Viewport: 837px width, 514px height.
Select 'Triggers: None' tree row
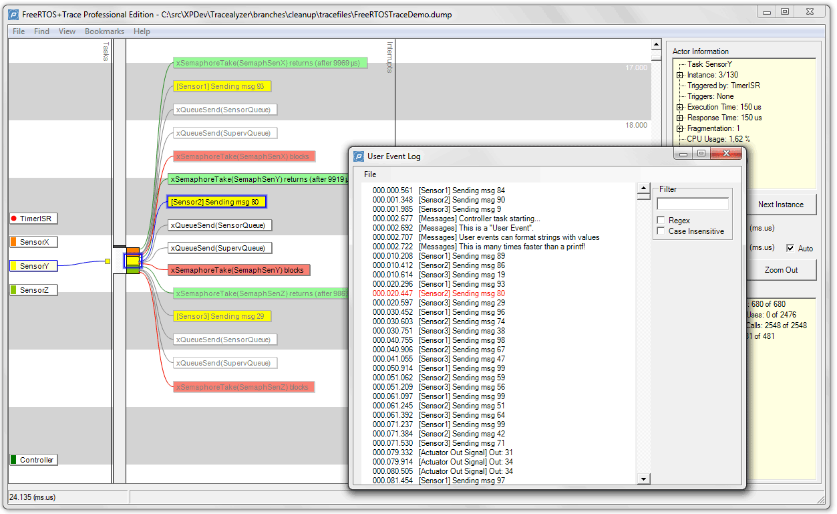pos(710,96)
